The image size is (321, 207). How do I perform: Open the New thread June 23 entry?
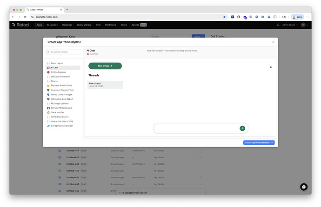(x=105, y=85)
